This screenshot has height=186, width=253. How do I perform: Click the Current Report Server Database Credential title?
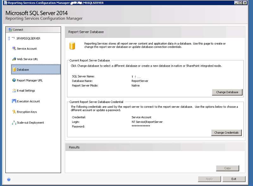click(96, 102)
